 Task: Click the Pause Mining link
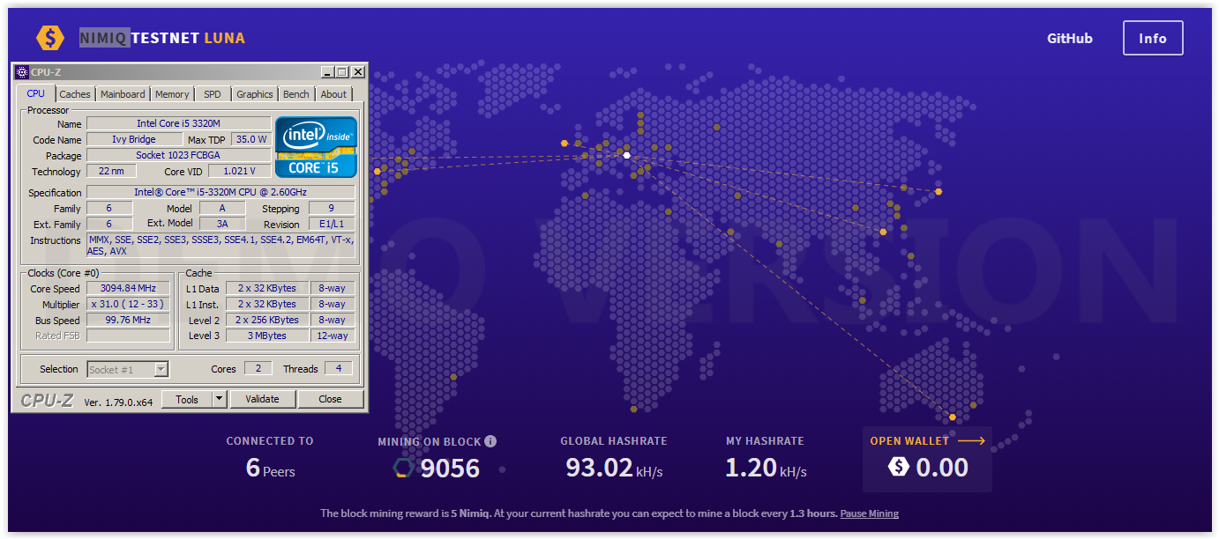coord(869,513)
